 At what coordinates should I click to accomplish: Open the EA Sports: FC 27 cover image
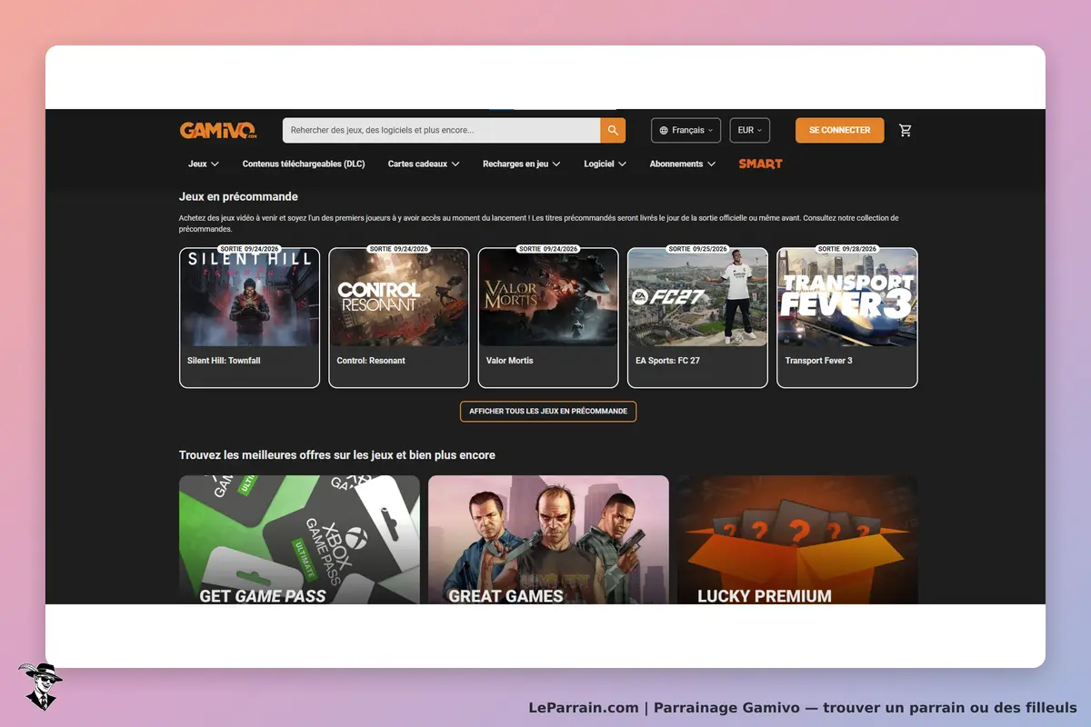coord(697,297)
